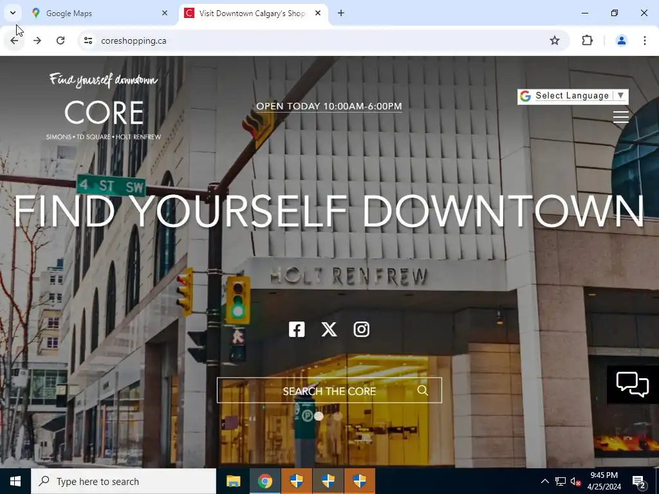The height and width of the screenshot is (494, 659).
Task: Open Chrome's three-dot menu
Action: click(644, 41)
